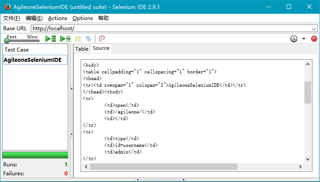The height and width of the screenshot is (182, 320).
Task: Click the <td>id=username</td> line
Action: click(x=131, y=146)
